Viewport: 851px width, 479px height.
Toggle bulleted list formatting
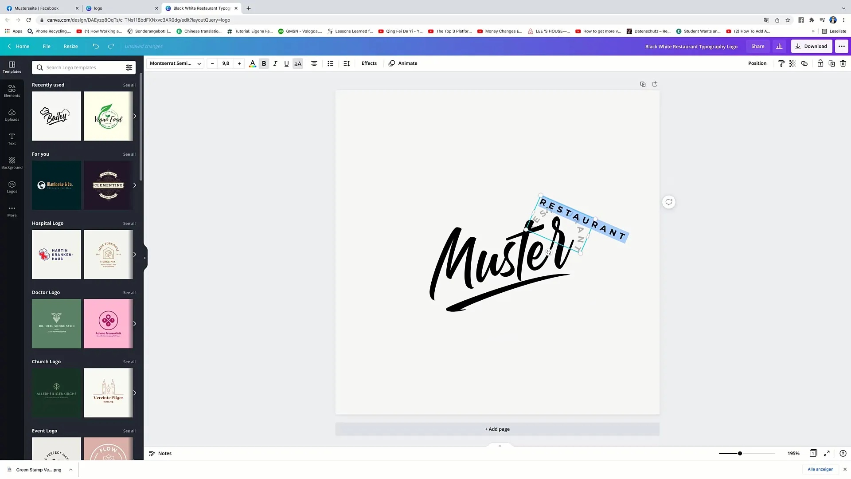(330, 63)
